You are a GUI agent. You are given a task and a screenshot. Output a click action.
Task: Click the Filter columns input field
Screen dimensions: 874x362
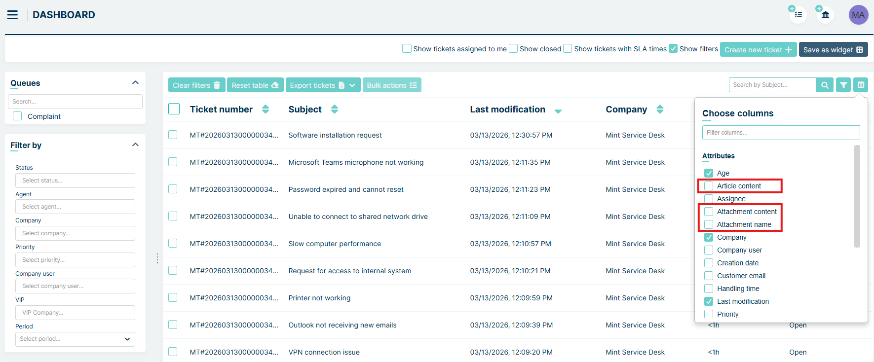[x=781, y=133]
